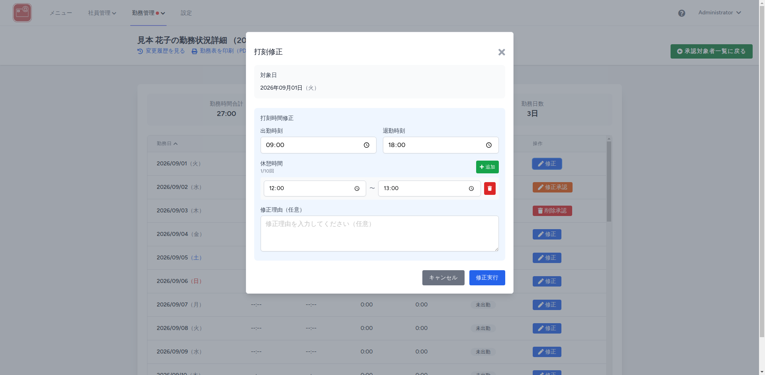Click 削除承認 button for 2026/09/03 row
The width and height of the screenshot is (765, 375).
point(552,211)
